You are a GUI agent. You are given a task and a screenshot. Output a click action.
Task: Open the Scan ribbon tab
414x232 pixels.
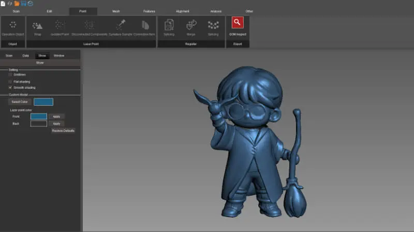click(16, 11)
